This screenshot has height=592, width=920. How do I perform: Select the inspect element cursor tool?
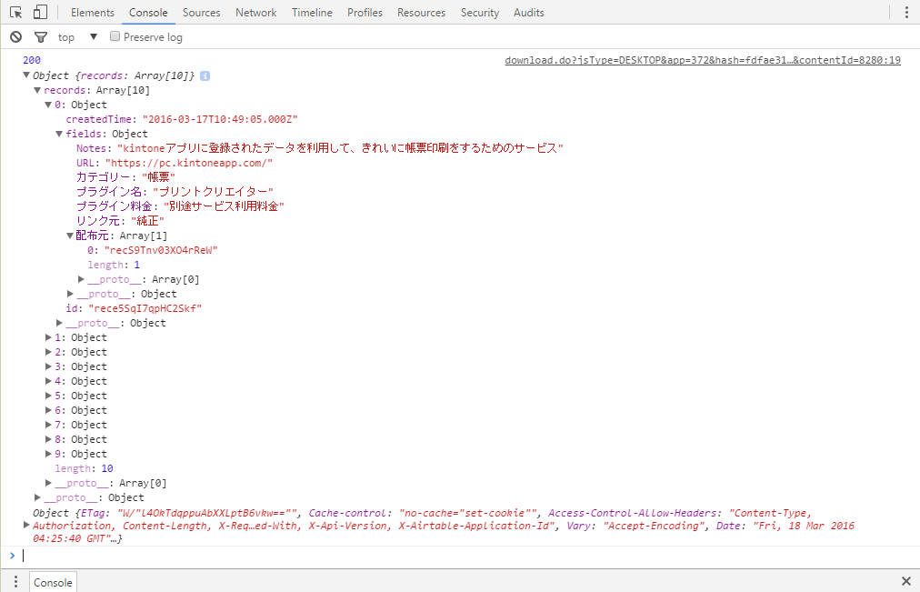click(x=15, y=12)
